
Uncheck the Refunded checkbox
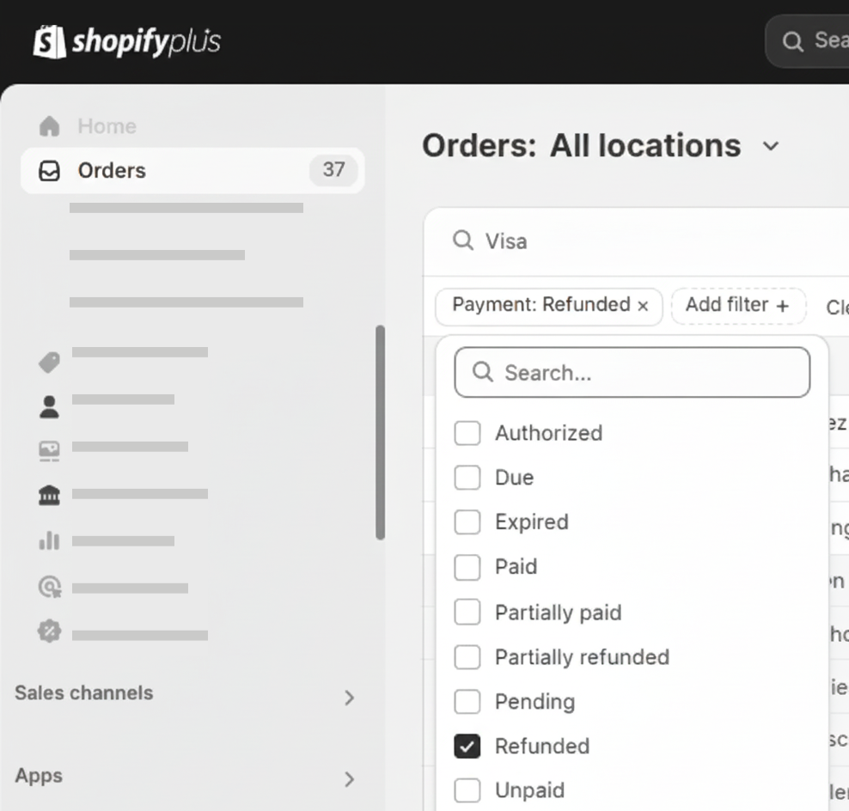467,746
